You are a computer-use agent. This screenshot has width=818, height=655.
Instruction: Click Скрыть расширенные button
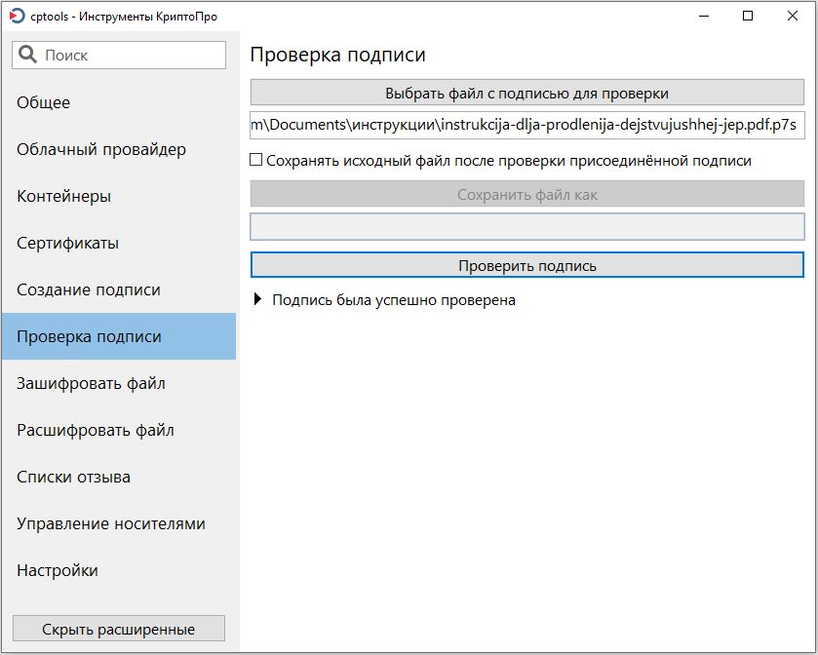point(118,629)
